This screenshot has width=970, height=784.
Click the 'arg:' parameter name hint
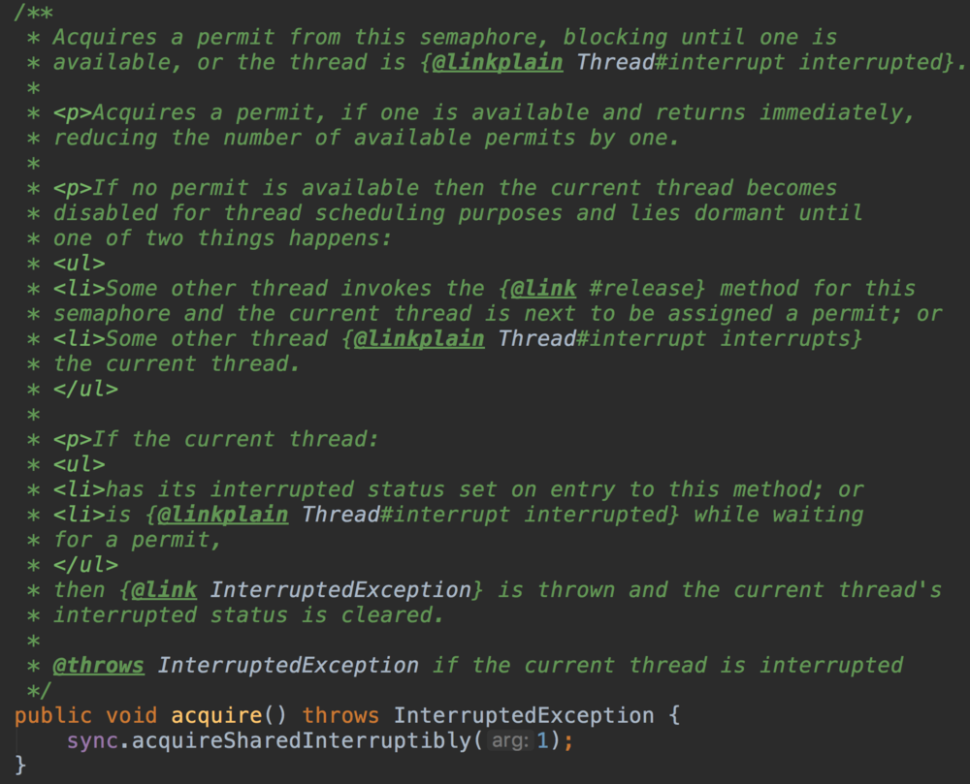pos(507,742)
